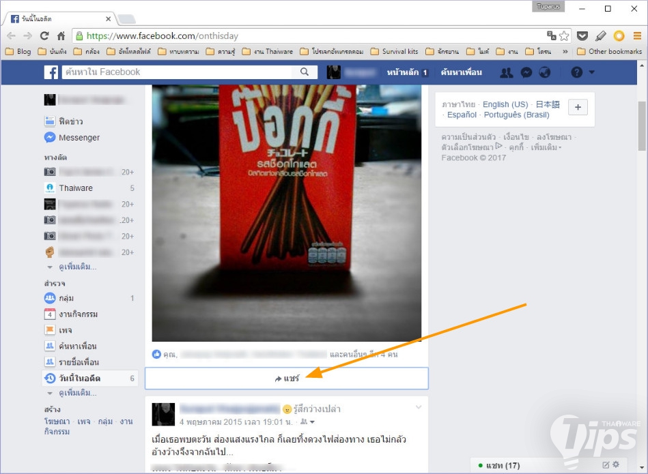Expand ดูเพิ่มเติม under shortcuts
Viewport: 648px width, 474px height.
77,267
